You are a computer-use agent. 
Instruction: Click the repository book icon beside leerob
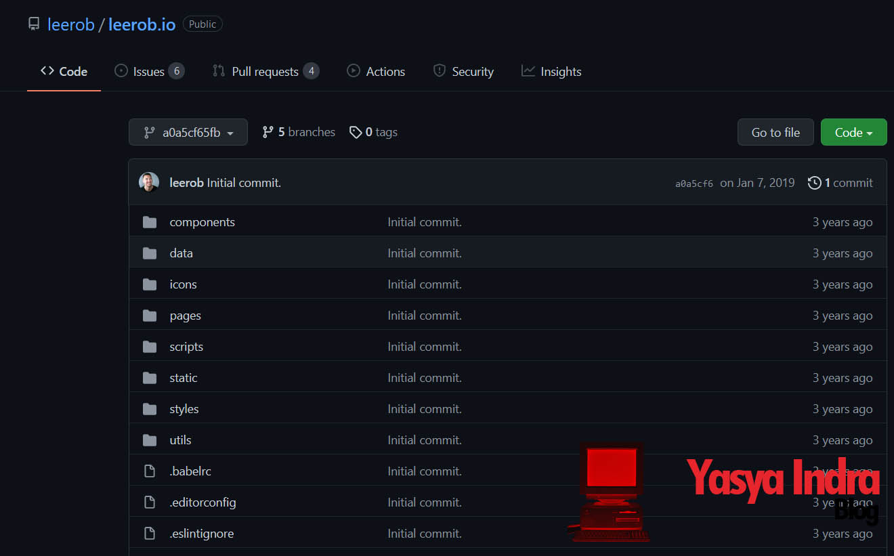pyautogui.click(x=34, y=24)
